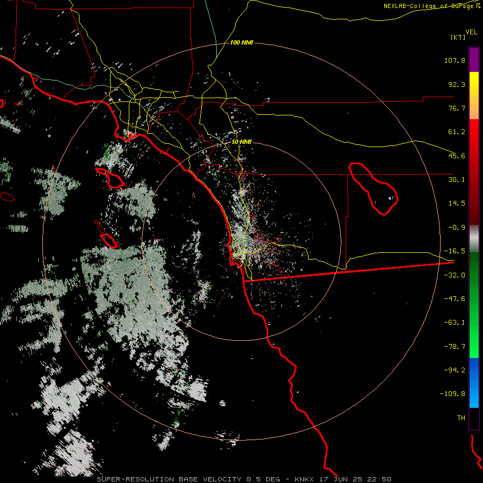Click the 76.7 legend value
The width and height of the screenshot is (483, 483).
click(457, 108)
